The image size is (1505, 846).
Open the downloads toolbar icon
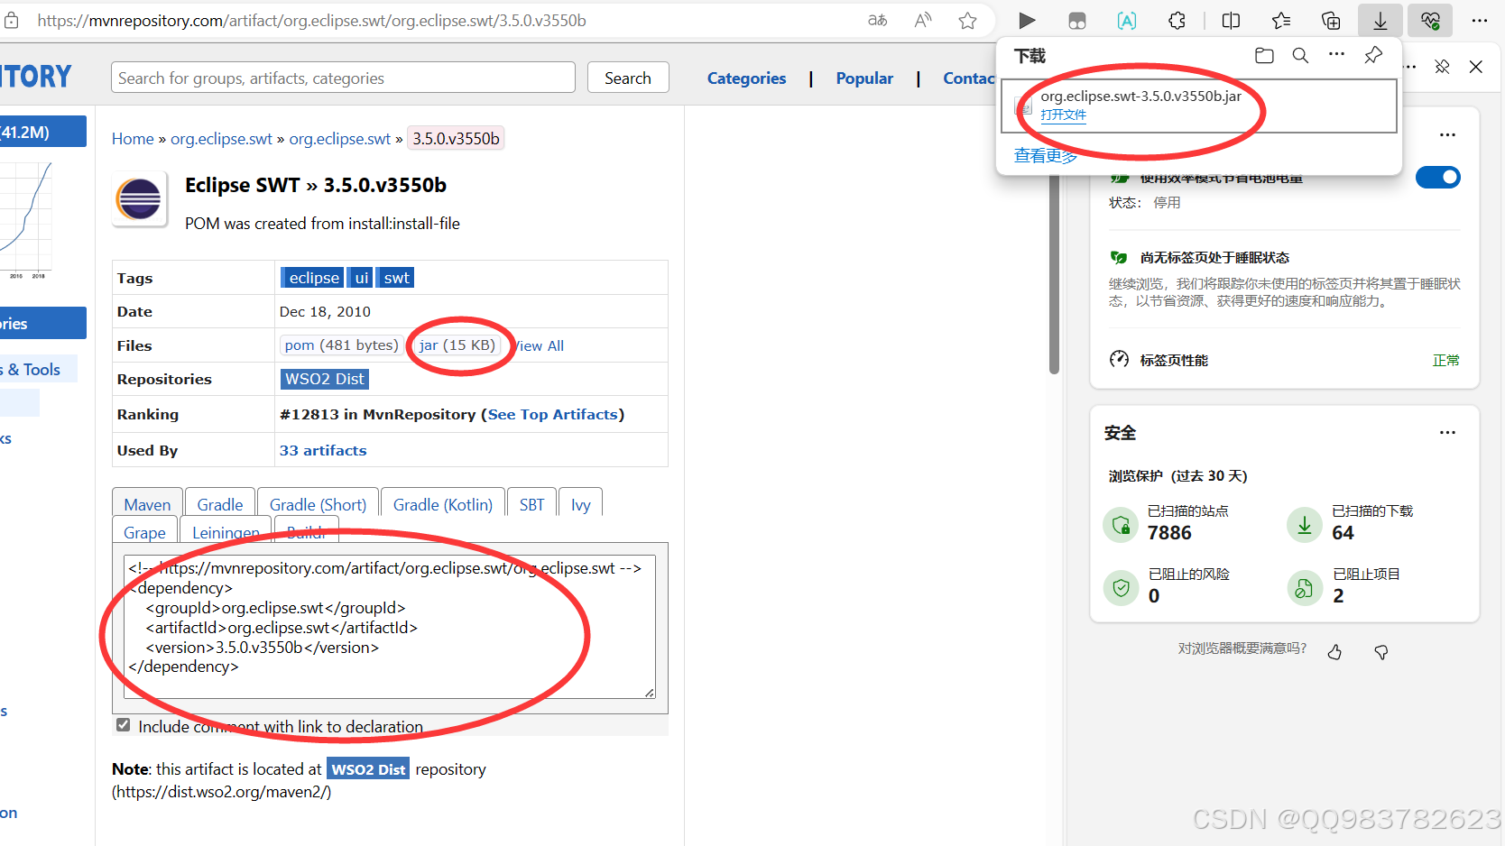1380,20
